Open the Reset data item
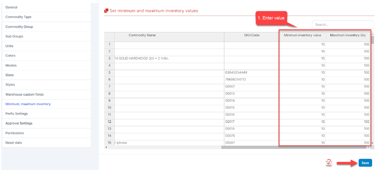 [46, 143]
